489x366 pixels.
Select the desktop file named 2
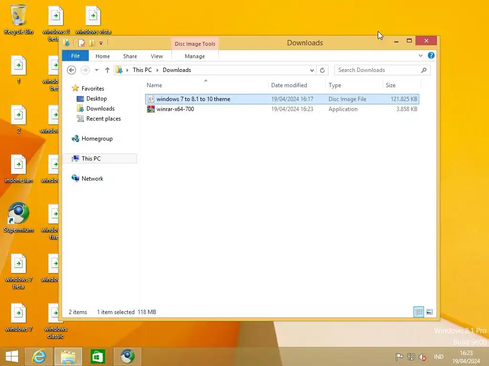click(19, 119)
